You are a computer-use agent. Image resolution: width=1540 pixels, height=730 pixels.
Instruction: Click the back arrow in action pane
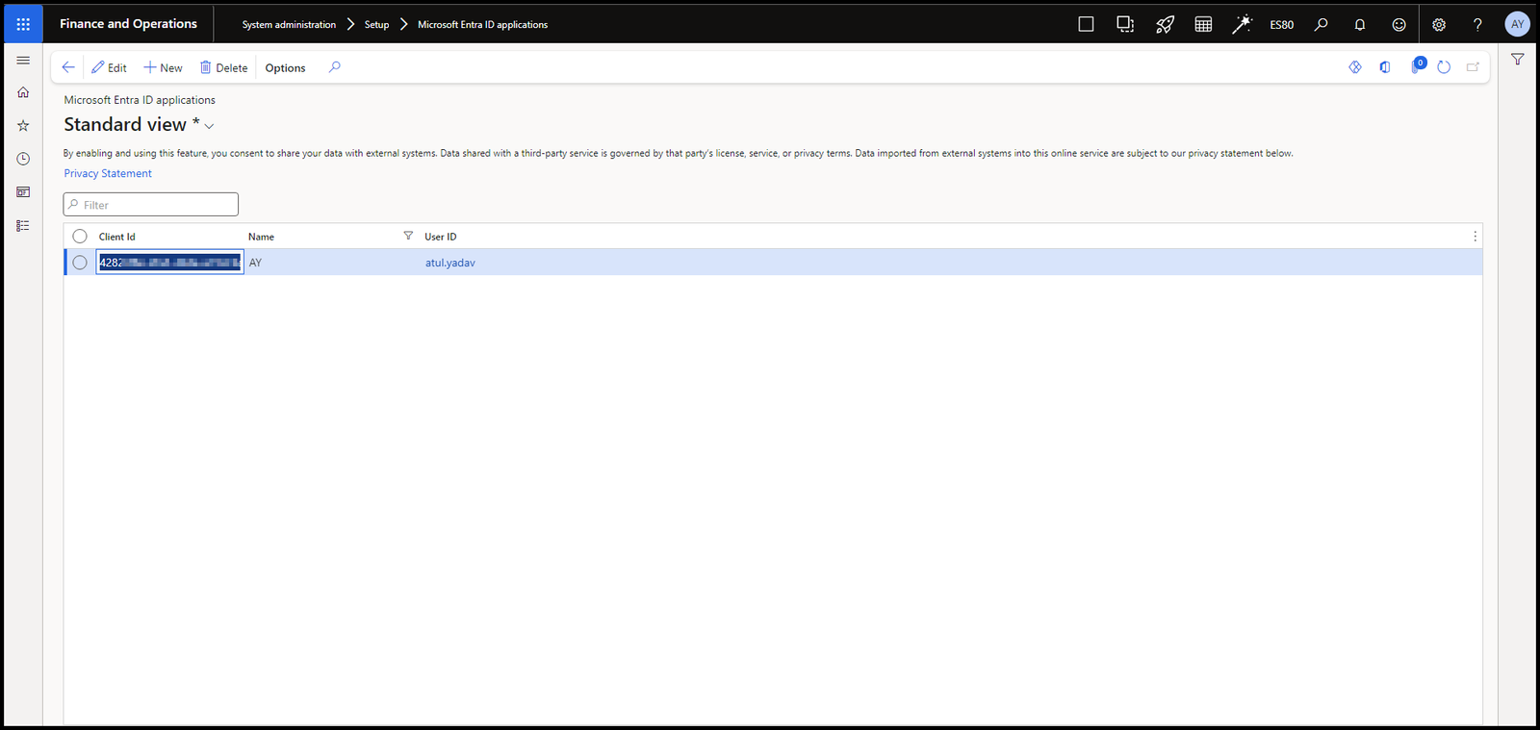(x=68, y=67)
